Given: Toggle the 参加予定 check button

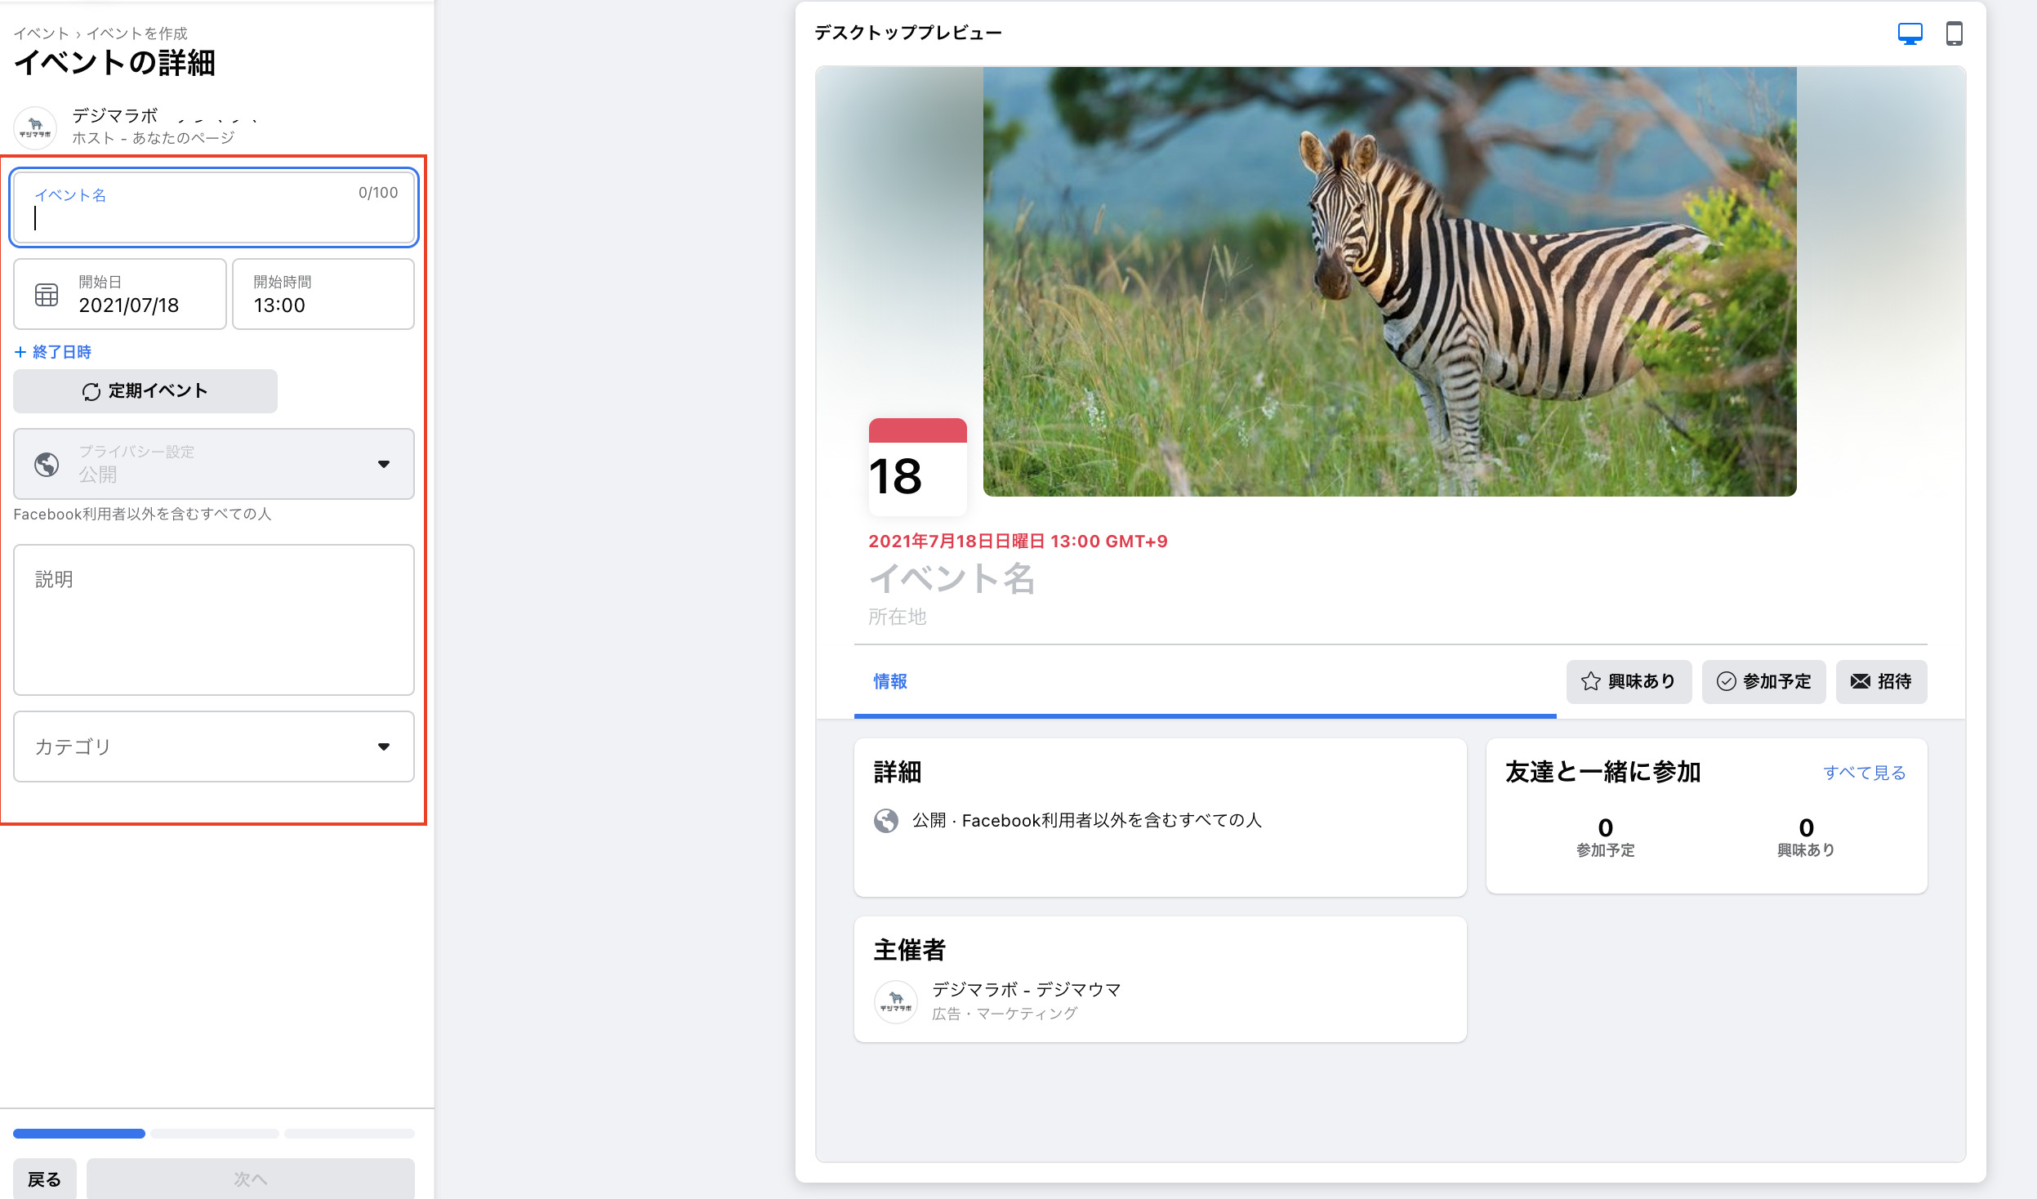Looking at the screenshot, I should click(x=1763, y=681).
